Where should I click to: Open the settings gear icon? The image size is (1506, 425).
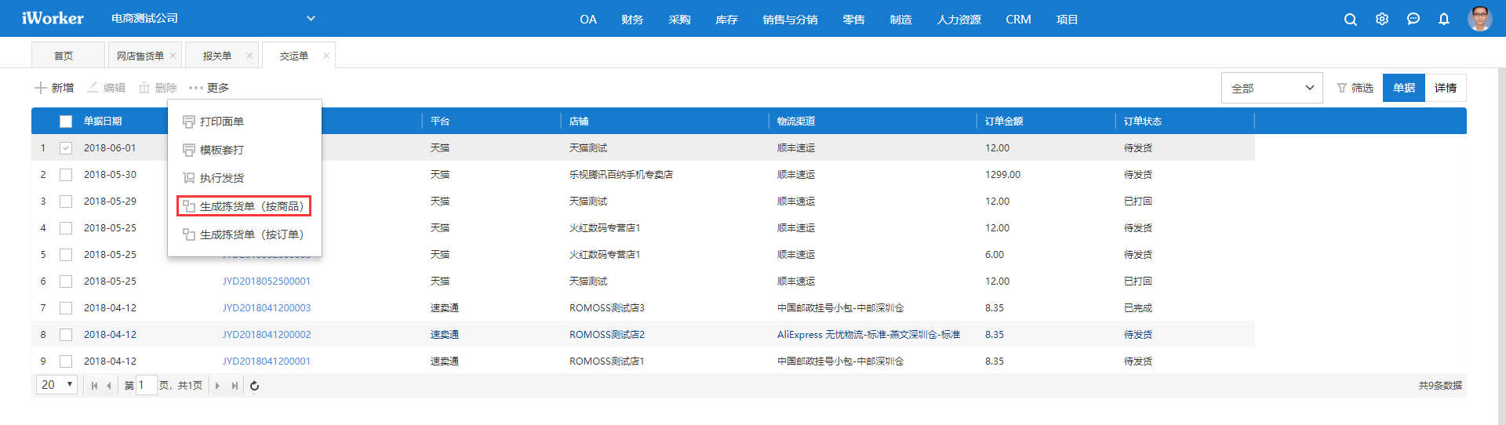click(x=1382, y=19)
